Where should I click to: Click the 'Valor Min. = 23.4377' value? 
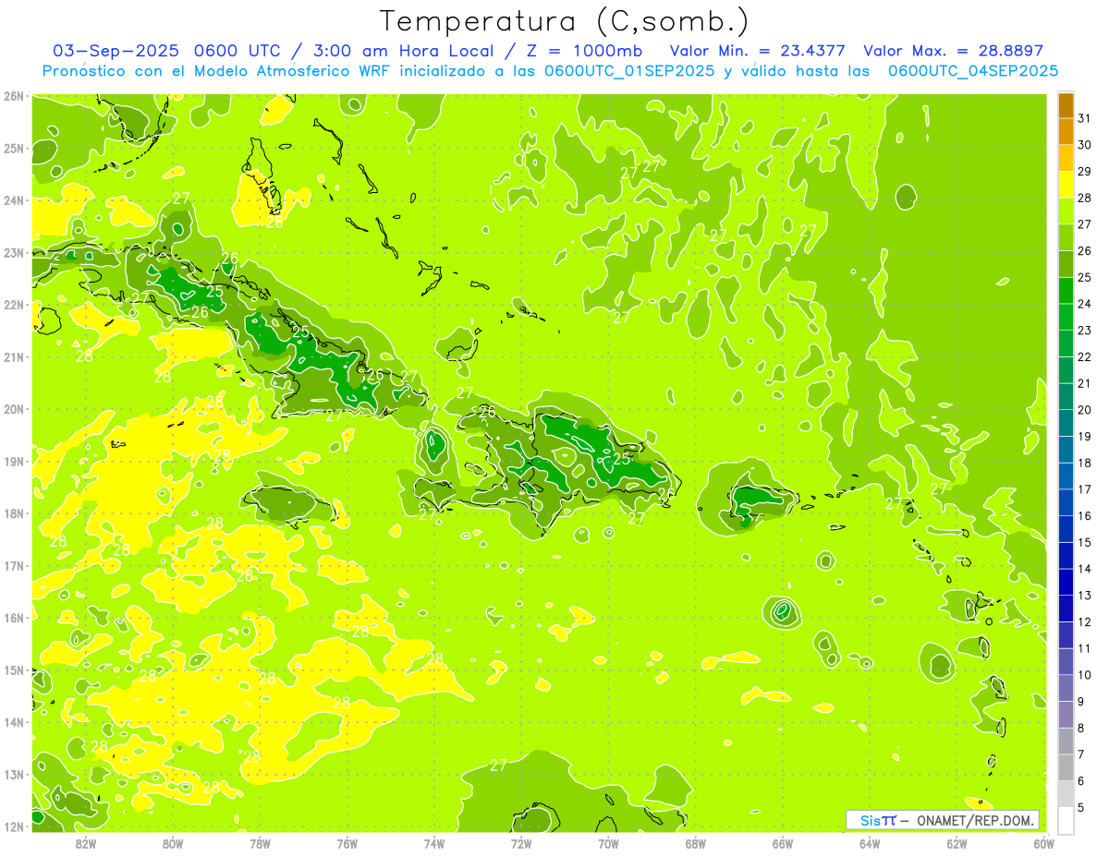pos(758,51)
